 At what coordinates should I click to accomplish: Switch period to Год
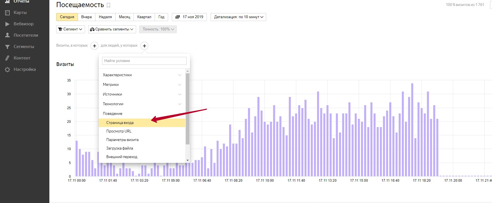[x=161, y=17]
